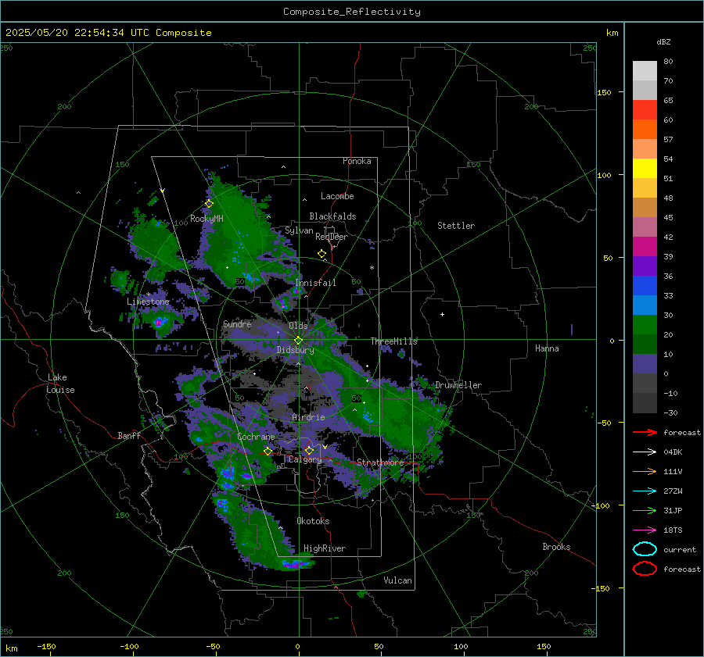The width and height of the screenshot is (704, 657).
Task: Click the Airdrie city label
Action: [x=308, y=417]
